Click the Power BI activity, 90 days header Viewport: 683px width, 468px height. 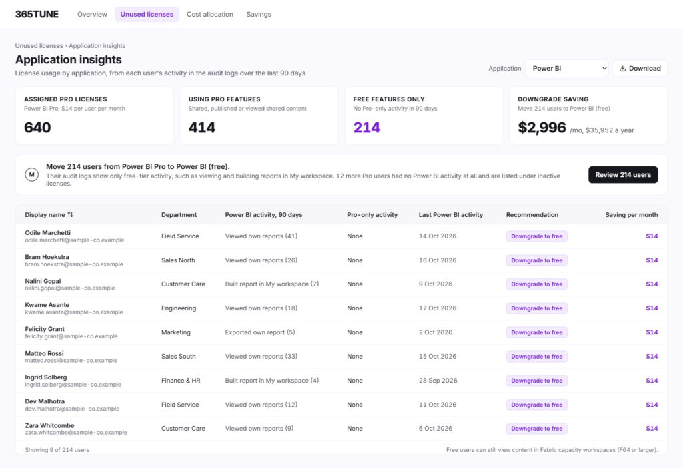click(263, 214)
